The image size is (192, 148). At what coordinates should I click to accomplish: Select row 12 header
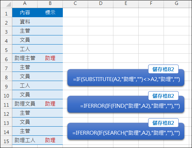pos(6,113)
